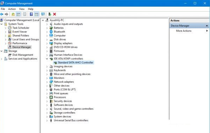Click More Actions in the Actions pane

(184, 31)
